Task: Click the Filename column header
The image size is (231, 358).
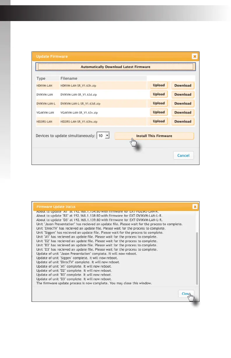Action: pos(69,78)
